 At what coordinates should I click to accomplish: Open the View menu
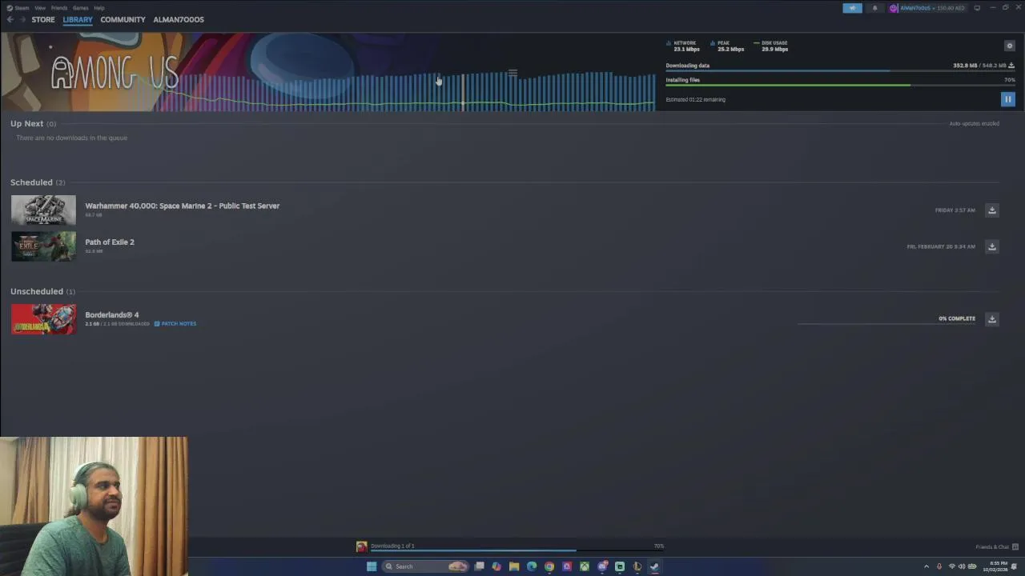coord(40,8)
